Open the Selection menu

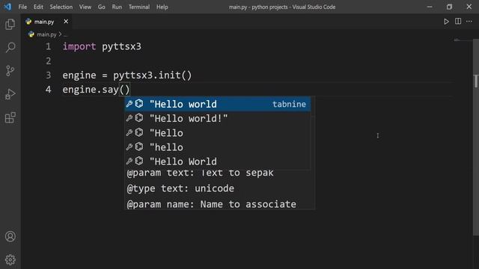61,7
